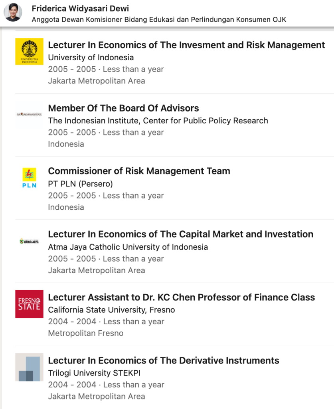Open Commissioner of Risk Management Team title

point(139,171)
